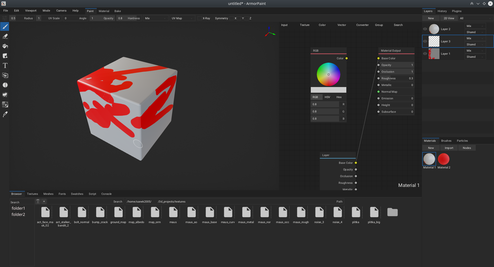This screenshot has width=494, height=267.
Task: Hide Layer 2 with its eye icon
Action: (x=425, y=29)
